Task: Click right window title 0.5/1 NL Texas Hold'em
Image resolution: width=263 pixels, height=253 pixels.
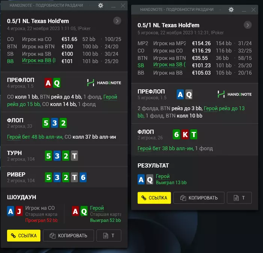Action: click(x=168, y=25)
